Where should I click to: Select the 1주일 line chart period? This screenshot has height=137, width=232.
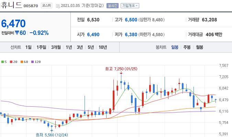point(41,47)
